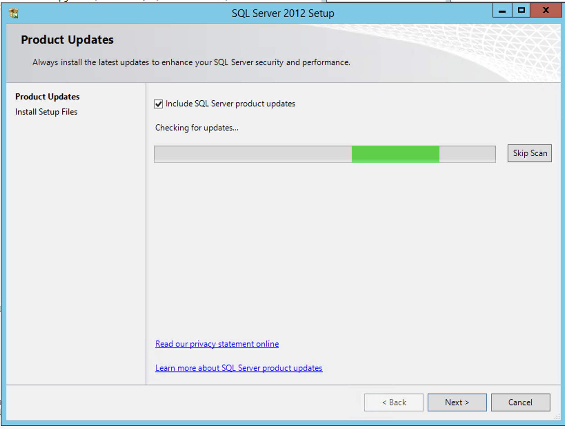
Task: Click the "Checking for updates..." status text
Action: pyautogui.click(x=197, y=128)
